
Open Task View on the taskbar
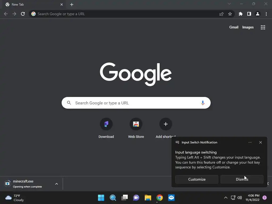coord(124,198)
